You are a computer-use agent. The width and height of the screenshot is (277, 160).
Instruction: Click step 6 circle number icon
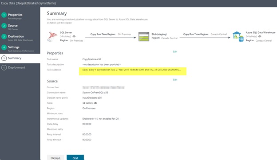coord(4,67)
